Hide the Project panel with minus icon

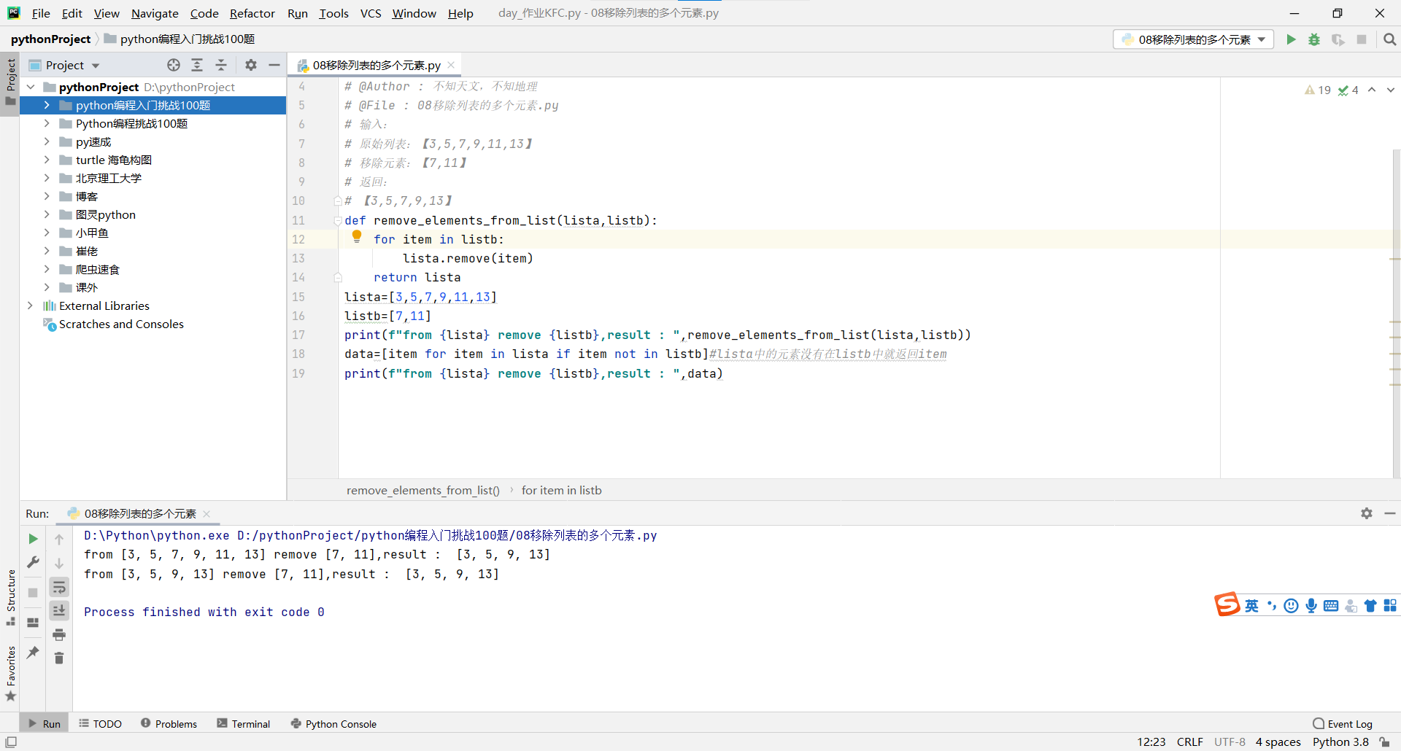point(274,65)
